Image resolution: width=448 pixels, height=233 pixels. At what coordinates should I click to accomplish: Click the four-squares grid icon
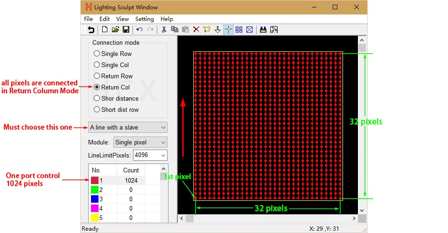point(239,30)
